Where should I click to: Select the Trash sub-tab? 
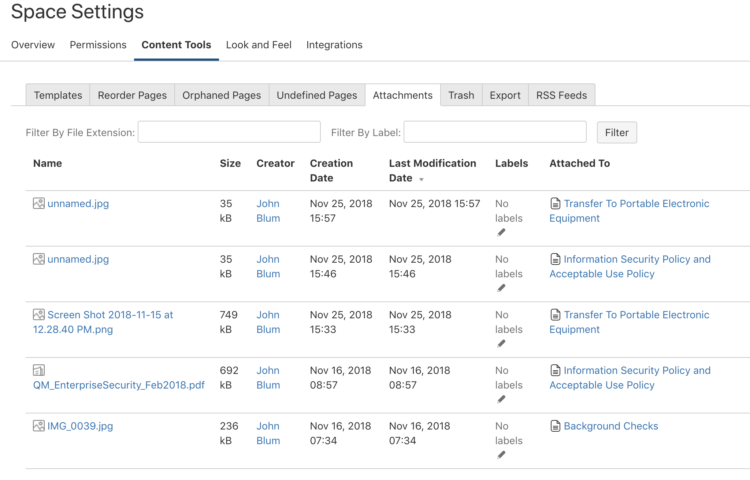461,95
